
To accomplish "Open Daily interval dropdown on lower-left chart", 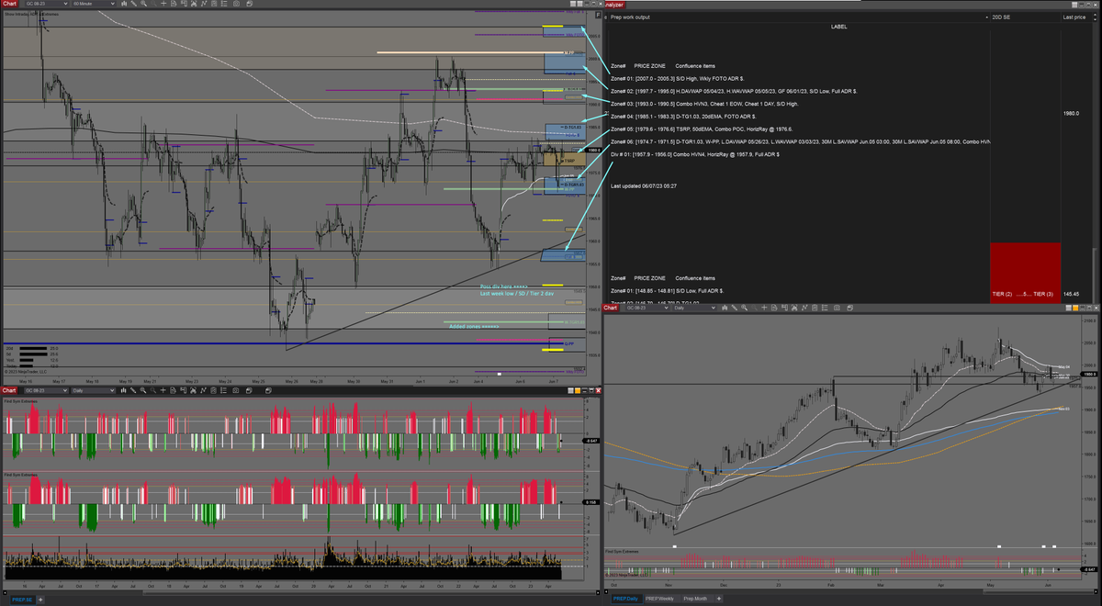I will click(94, 390).
